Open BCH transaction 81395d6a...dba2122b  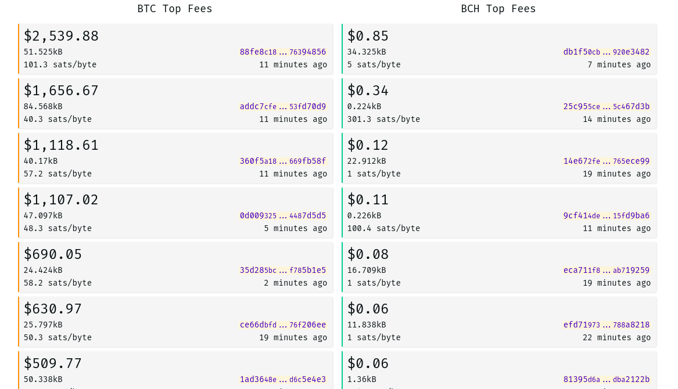click(x=606, y=379)
